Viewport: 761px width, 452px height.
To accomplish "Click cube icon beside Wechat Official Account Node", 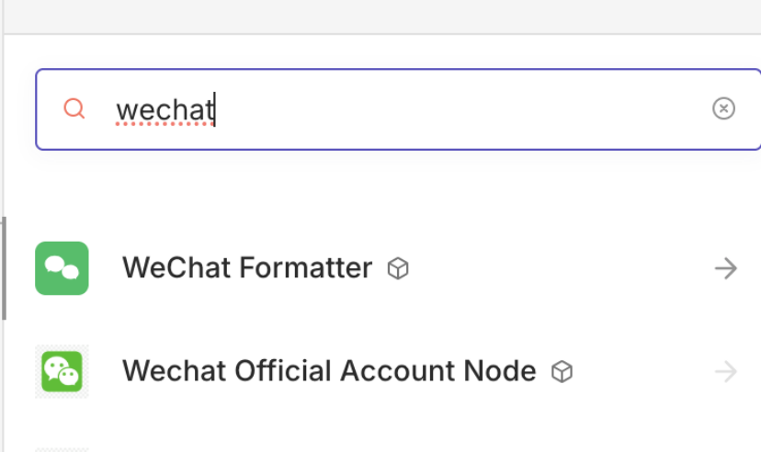I will coord(562,372).
